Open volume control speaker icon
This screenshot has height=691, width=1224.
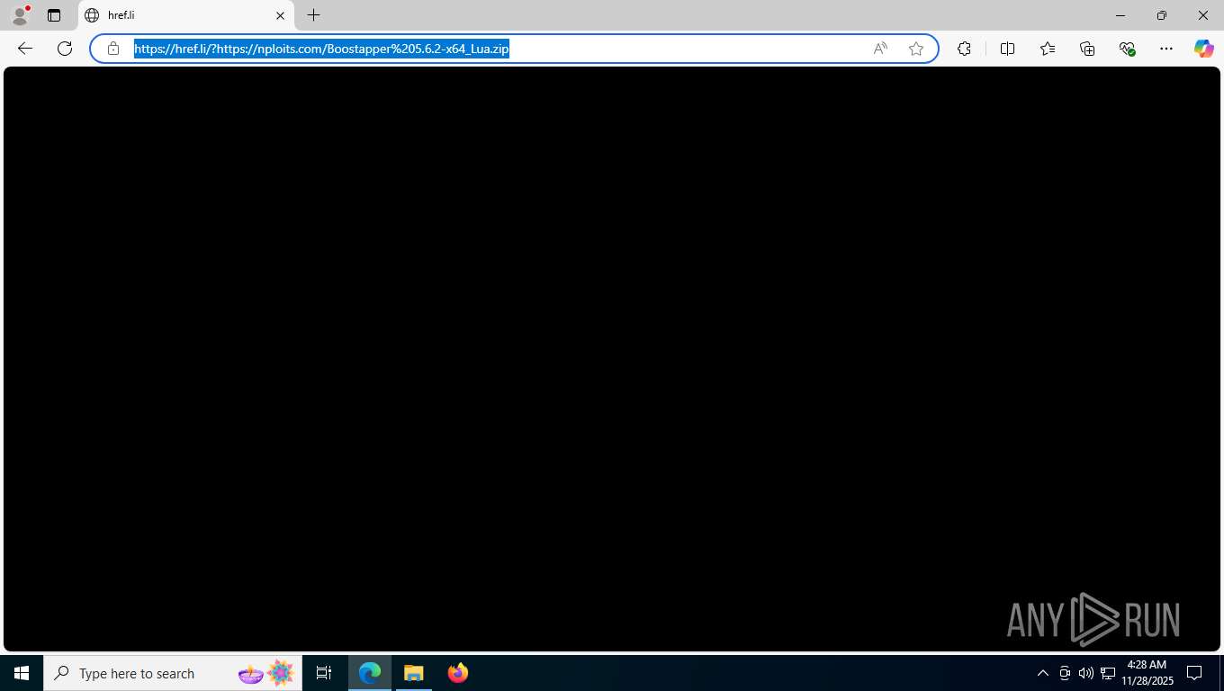[x=1086, y=673]
